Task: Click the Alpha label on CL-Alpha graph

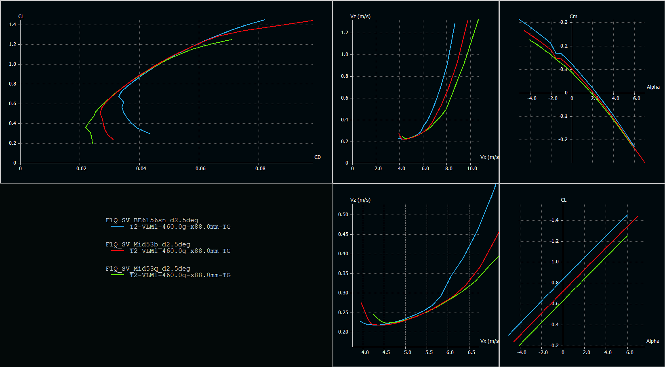Action: pos(652,341)
